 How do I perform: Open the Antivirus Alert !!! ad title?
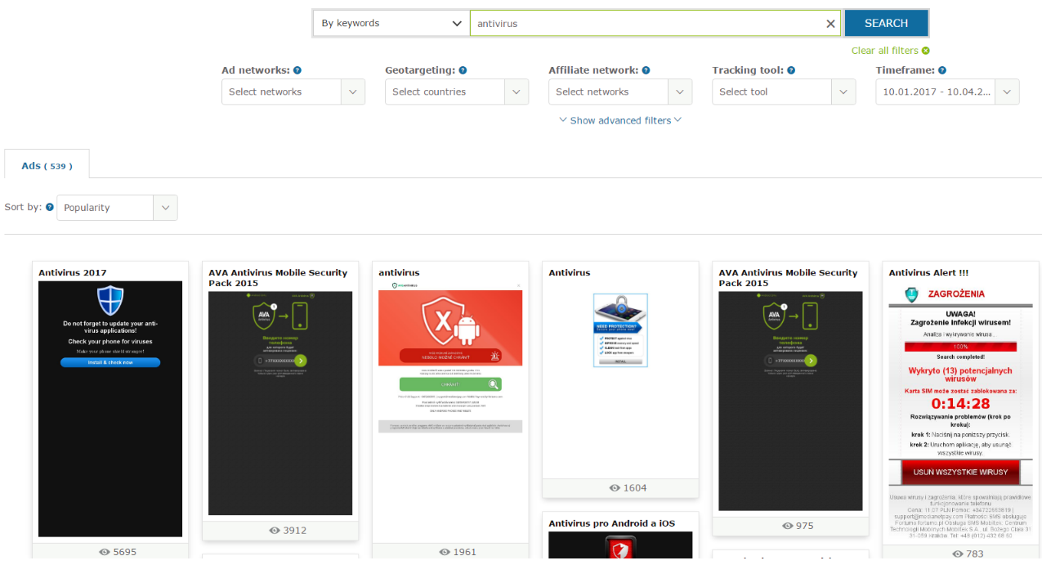(x=928, y=273)
